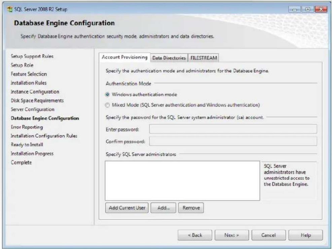Click the Confirm password field
Screen dimensions: 332x249
point(233,141)
